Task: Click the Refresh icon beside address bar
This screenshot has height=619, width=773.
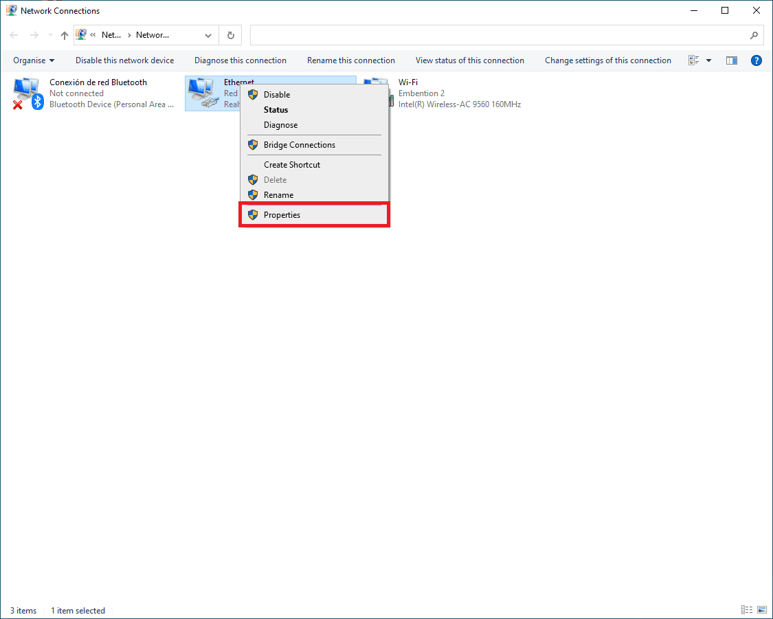Action: click(x=230, y=36)
